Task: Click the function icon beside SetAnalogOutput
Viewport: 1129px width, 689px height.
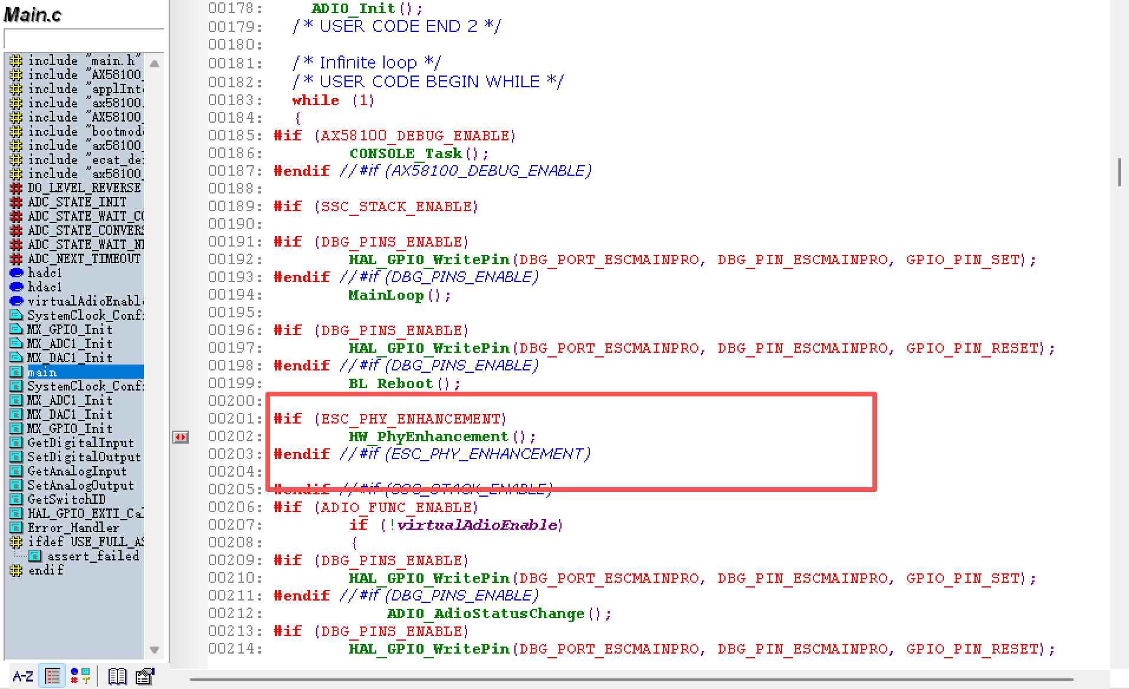Action: point(17,485)
